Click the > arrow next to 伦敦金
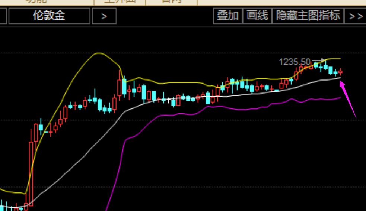 pyautogui.click(x=104, y=16)
